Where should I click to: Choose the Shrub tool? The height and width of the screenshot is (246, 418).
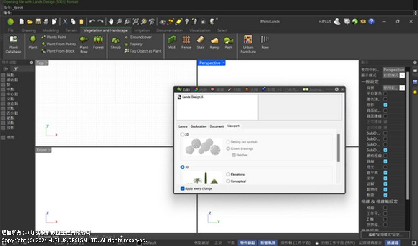116,43
